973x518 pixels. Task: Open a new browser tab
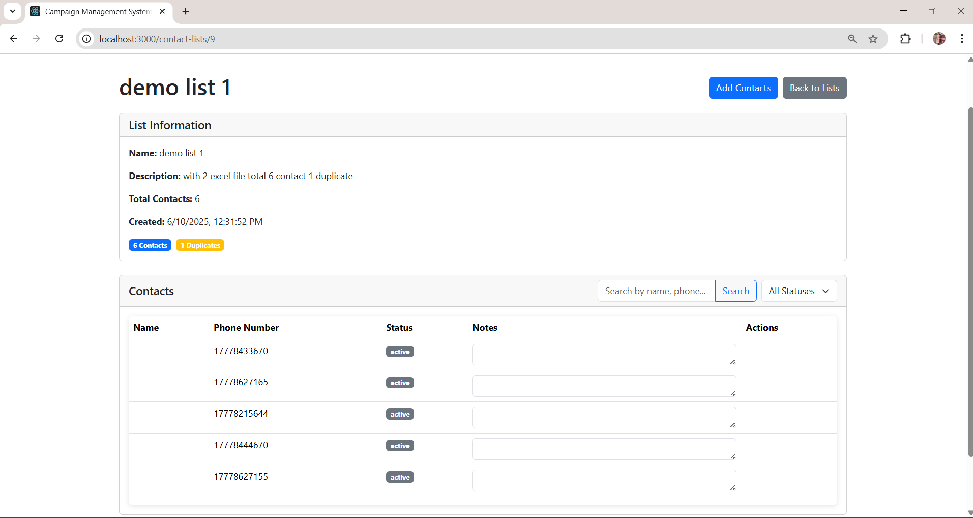click(186, 11)
